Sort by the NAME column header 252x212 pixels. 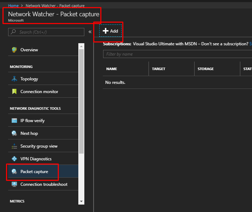[x=112, y=69]
